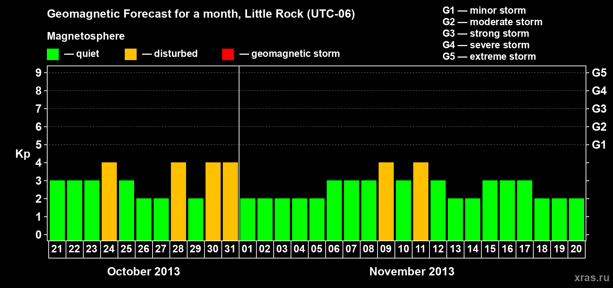This screenshot has height=288, width=613.
Task: Click the Kp axis value 0
Action: tap(39, 235)
